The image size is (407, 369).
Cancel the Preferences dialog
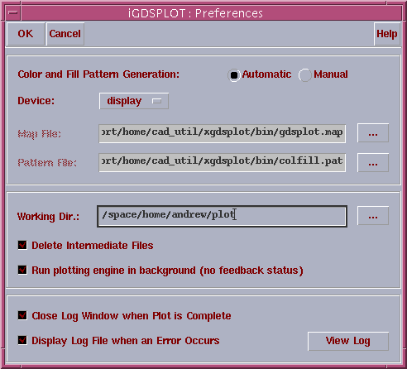point(65,34)
